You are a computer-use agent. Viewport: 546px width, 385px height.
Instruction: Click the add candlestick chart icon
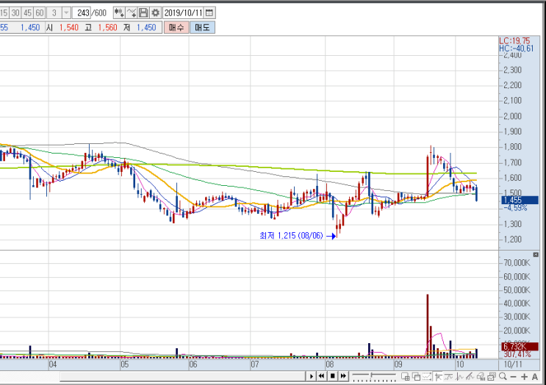119,13
